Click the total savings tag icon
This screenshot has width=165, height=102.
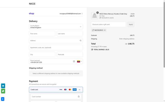(92, 49)
